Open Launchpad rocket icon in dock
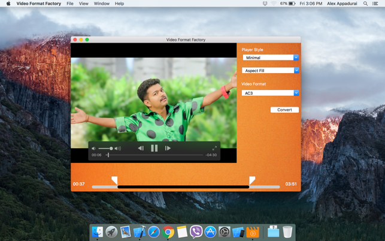The image size is (385, 241). 111,232
